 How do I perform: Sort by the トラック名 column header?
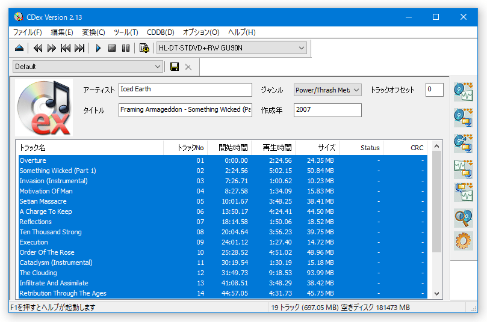click(91, 148)
